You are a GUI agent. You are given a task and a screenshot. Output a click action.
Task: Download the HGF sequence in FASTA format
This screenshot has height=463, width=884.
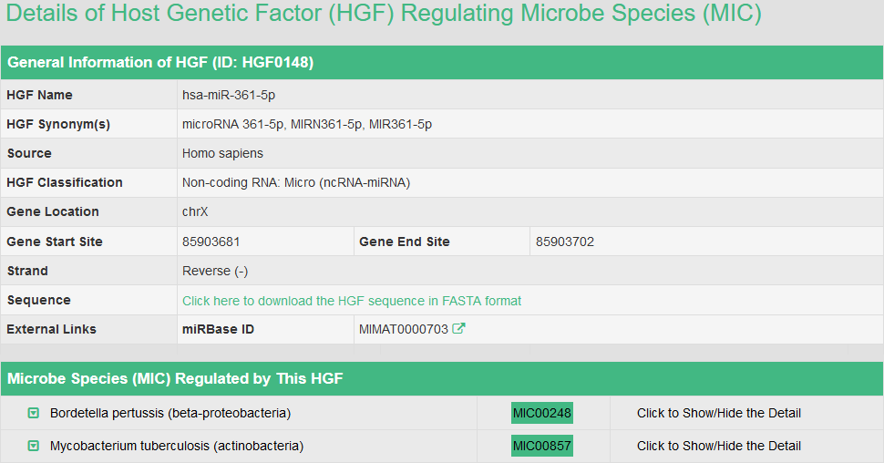click(x=352, y=301)
